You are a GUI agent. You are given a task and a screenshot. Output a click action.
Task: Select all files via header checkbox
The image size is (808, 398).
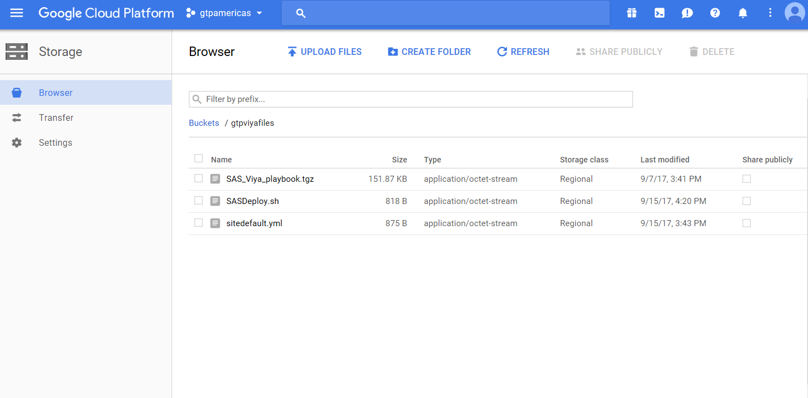[198, 158]
